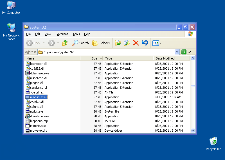Click the TSP File type cell
This screenshot has height=160, width=225.
tap(110, 121)
